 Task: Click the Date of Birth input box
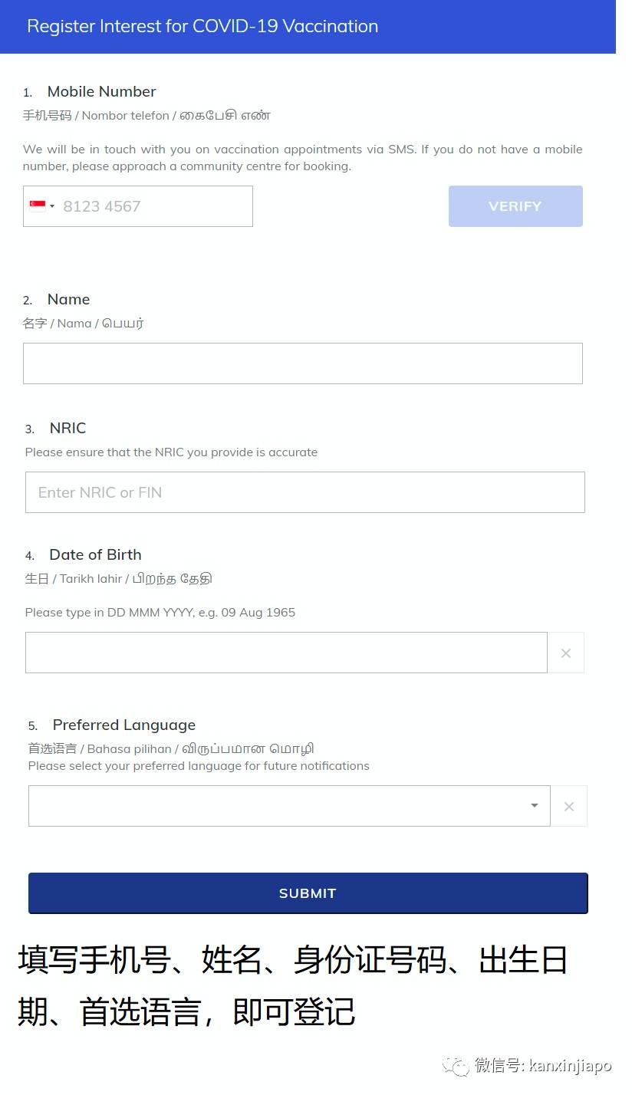[285, 653]
